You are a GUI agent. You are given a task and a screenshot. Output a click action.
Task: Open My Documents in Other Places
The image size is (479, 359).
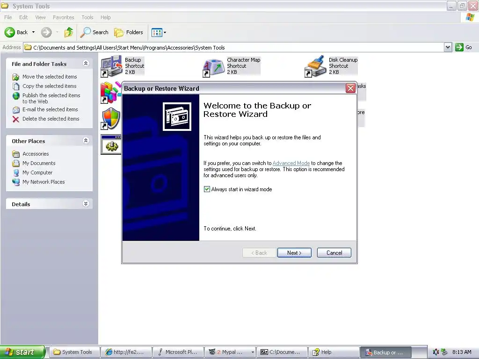(x=39, y=163)
